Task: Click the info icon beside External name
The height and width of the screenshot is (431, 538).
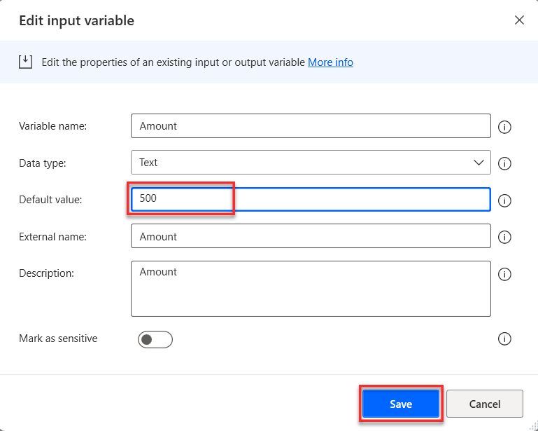Action: 504,237
